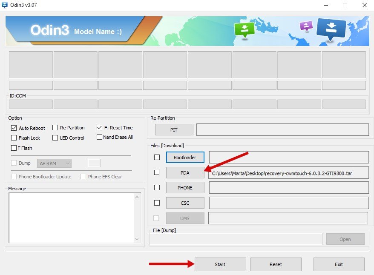Click the purple download icon in banner

[x=306, y=26]
